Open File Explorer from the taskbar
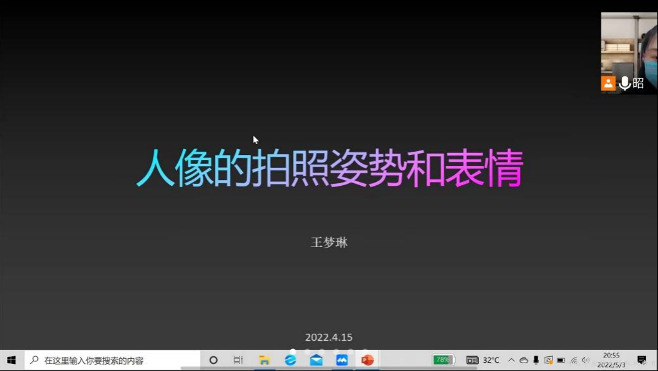 pyautogui.click(x=264, y=360)
